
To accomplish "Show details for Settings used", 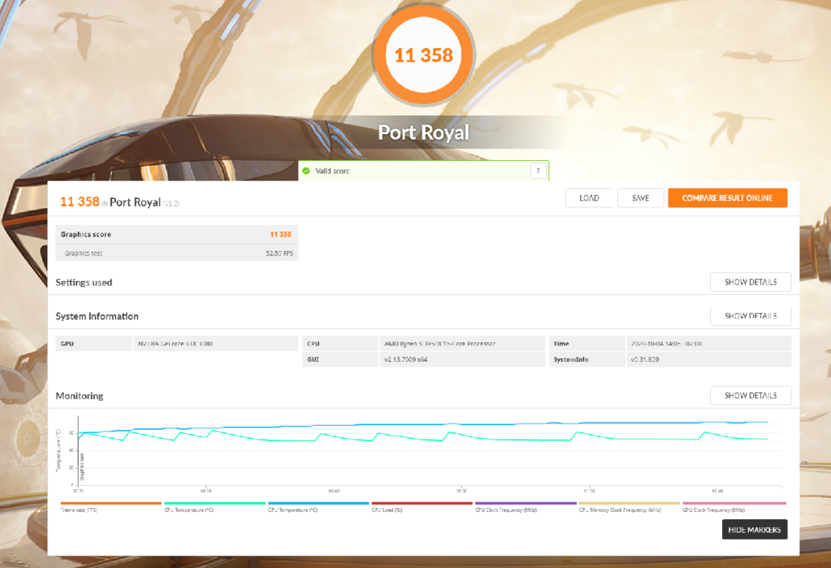I will [751, 282].
